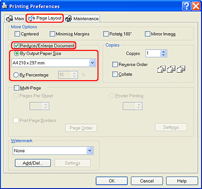This screenshot has width=202, height=189.
Task: Enable the Centered checkbox
Action: pyautogui.click(x=17, y=34)
